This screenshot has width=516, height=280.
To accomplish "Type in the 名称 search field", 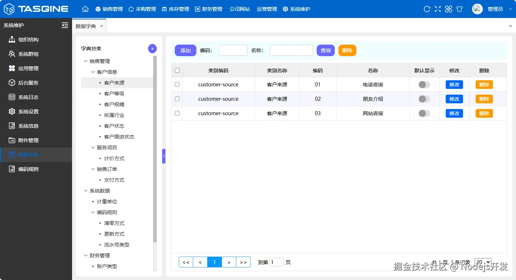I will [291, 50].
